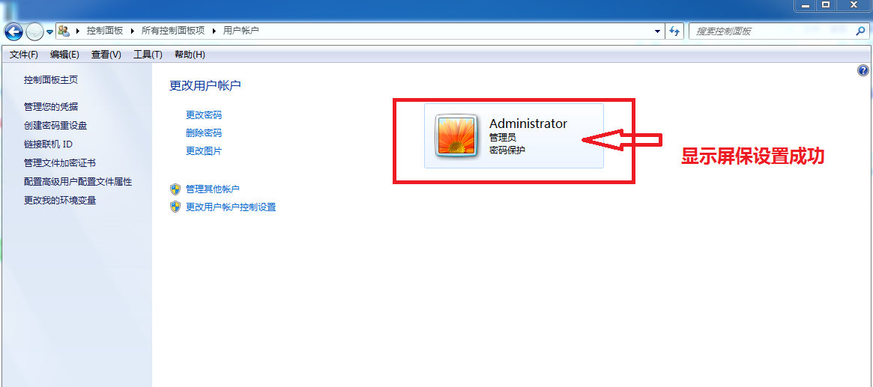Open 控制面板主页 in the sidebar
Viewport: 873px width, 387px height.
tap(51, 80)
